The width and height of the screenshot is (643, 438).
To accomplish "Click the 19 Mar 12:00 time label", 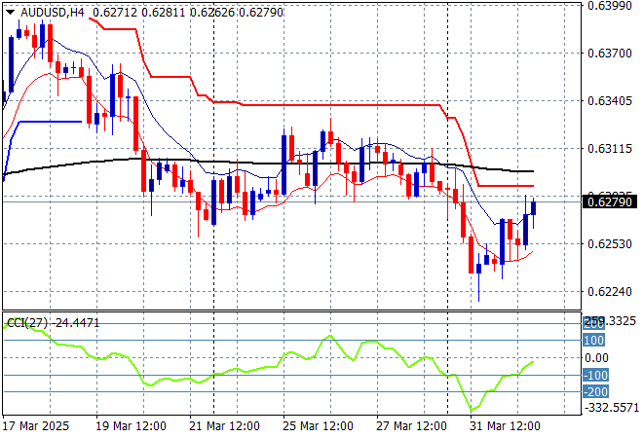I will coord(131,426).
